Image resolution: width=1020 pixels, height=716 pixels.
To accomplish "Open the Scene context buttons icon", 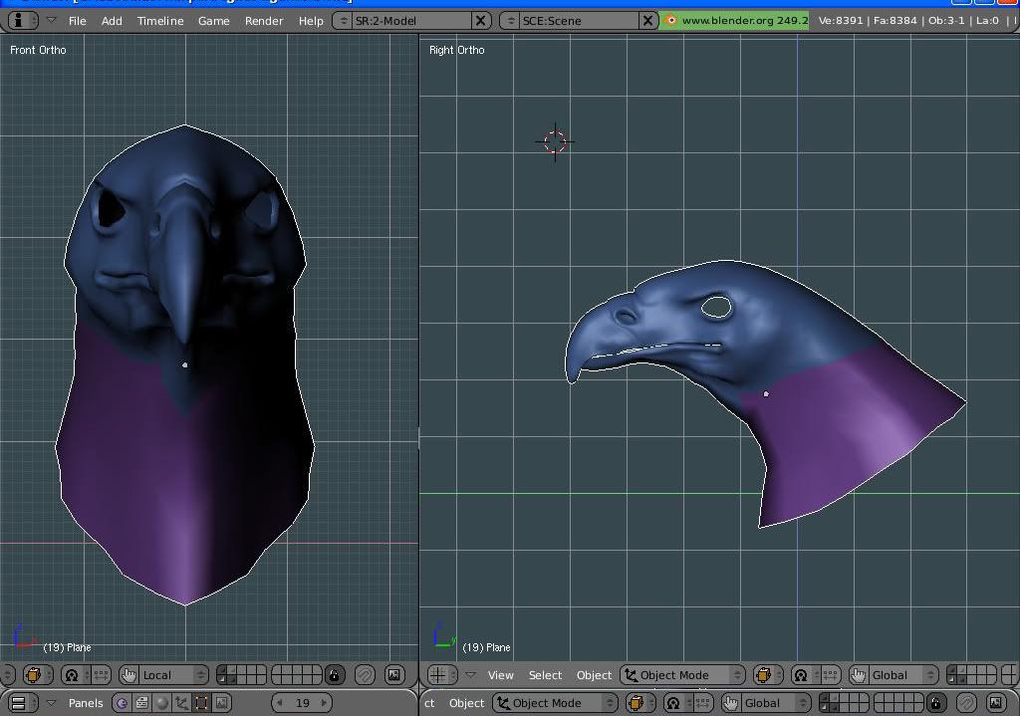I will pyautogui.click(x=221, y=703).
